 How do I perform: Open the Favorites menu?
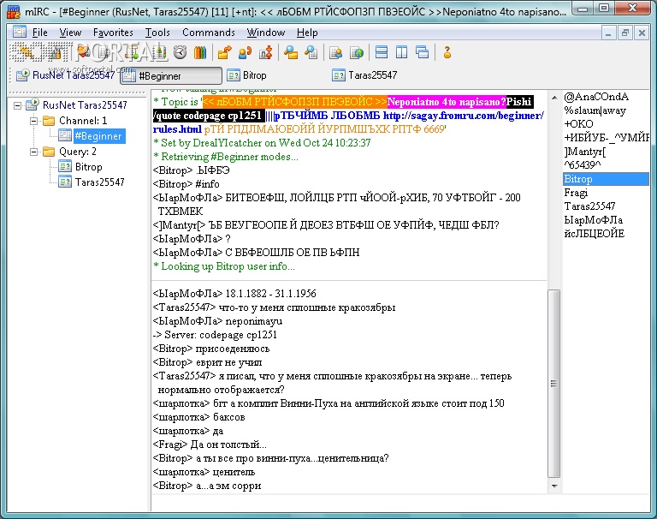(113, 33)
